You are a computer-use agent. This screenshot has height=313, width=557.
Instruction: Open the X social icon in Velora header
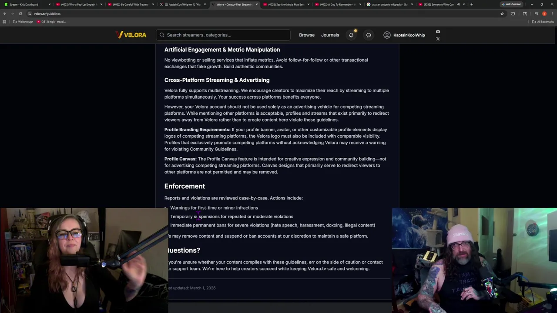pos(438,39)
